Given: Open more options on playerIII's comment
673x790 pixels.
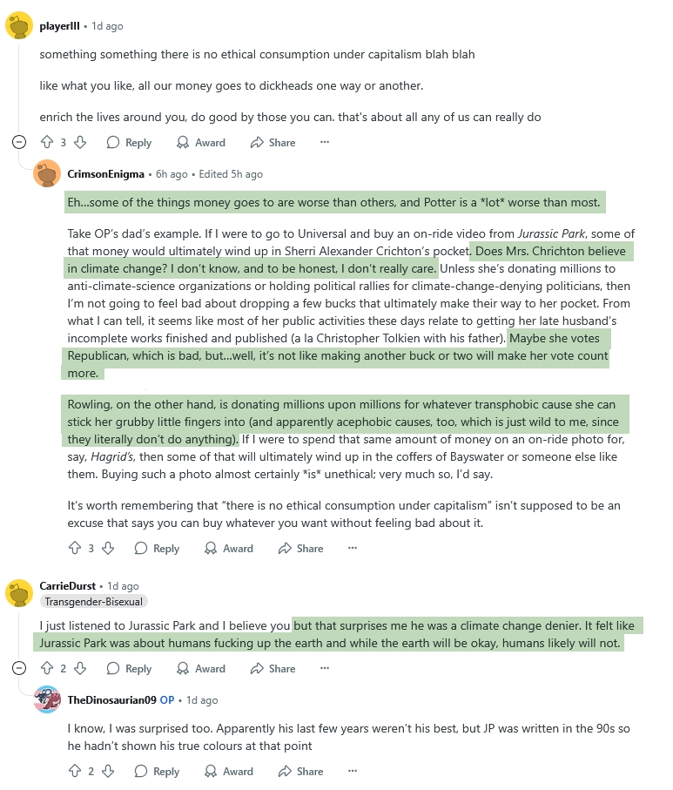Looking at the screenshot, I should pos(325,142).
